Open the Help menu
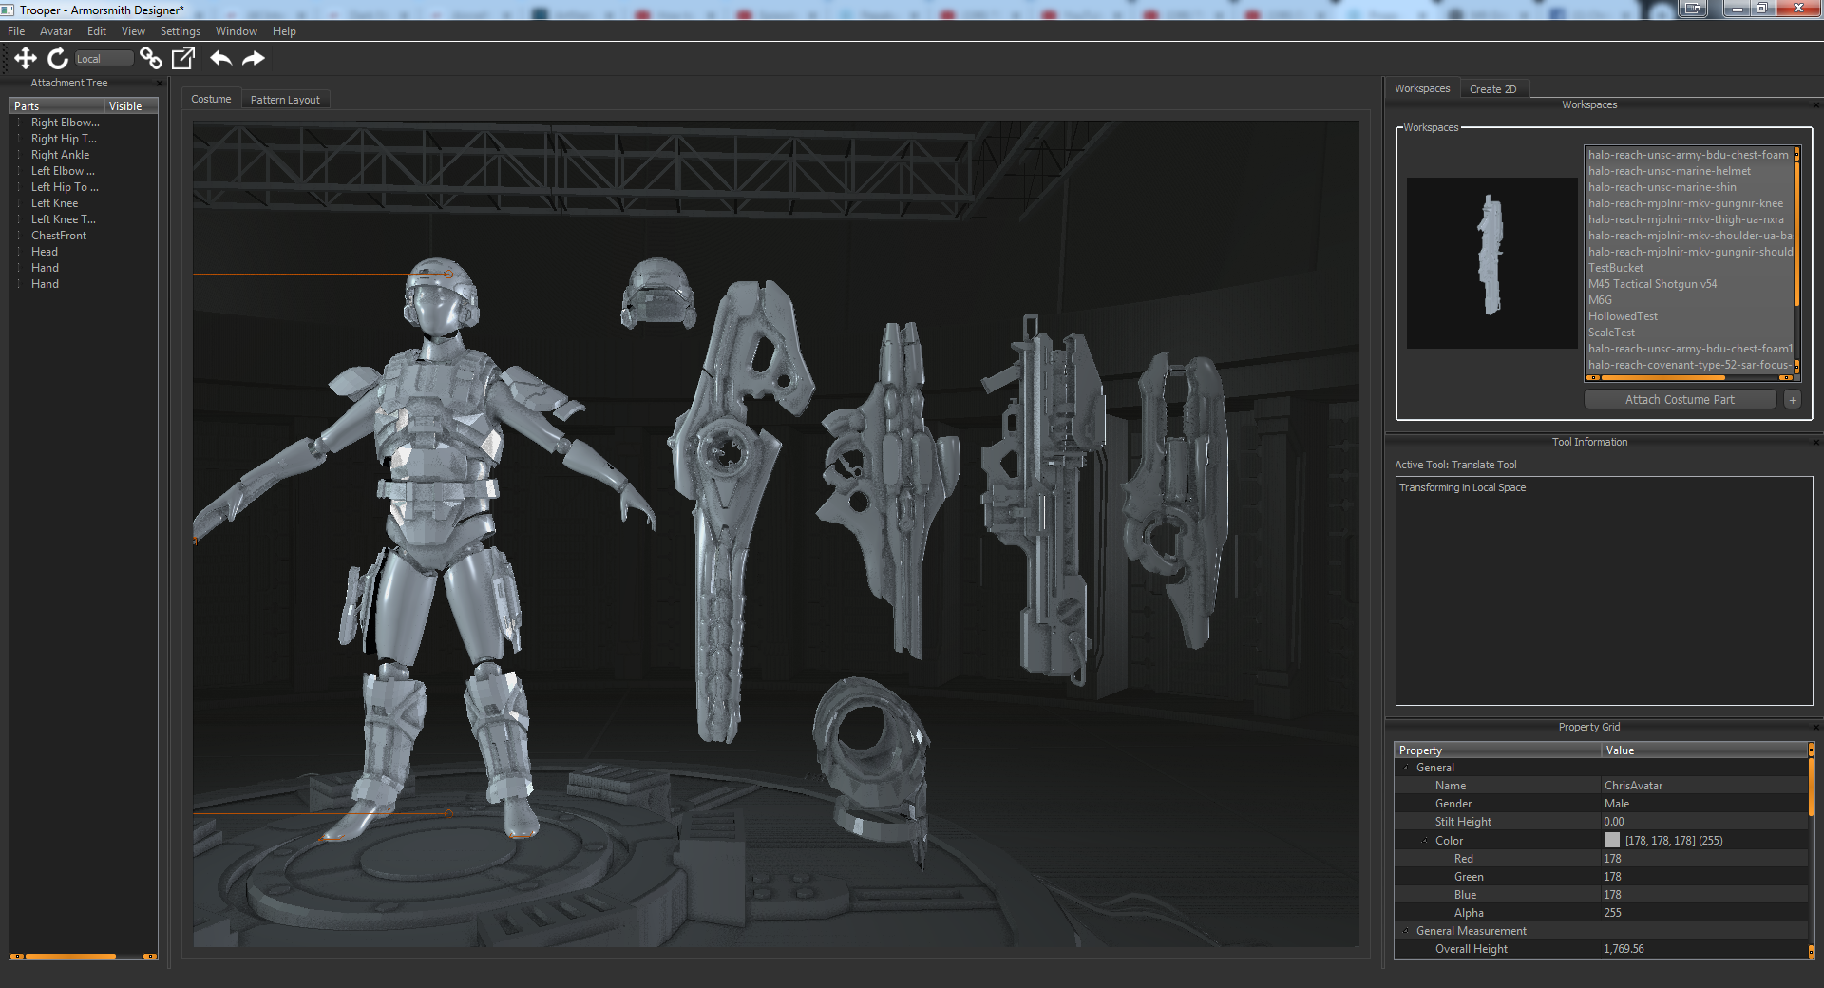The image size is (1824, 988). pos(284,31)
